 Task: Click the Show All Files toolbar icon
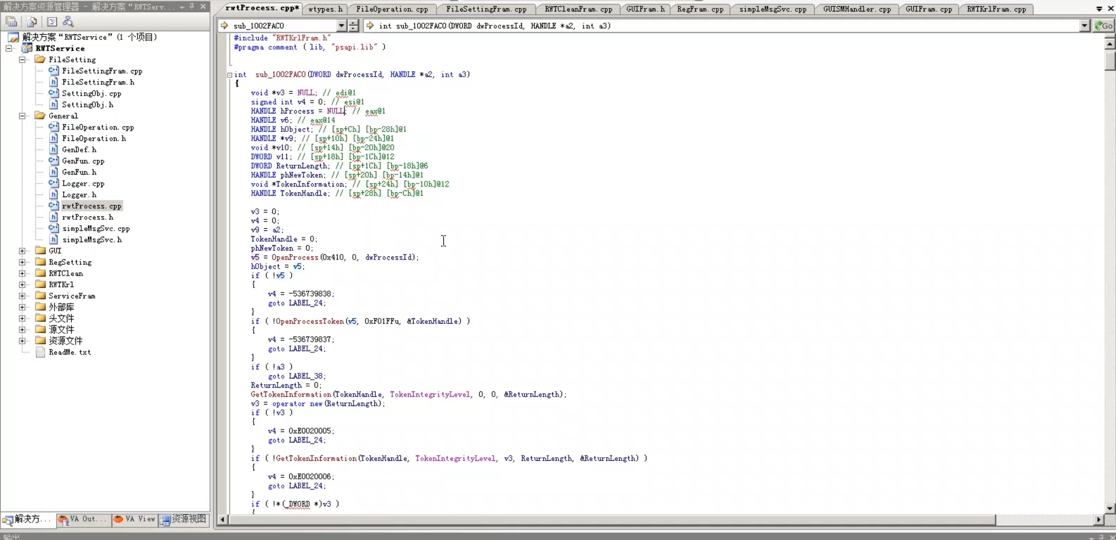coord(32,22)
